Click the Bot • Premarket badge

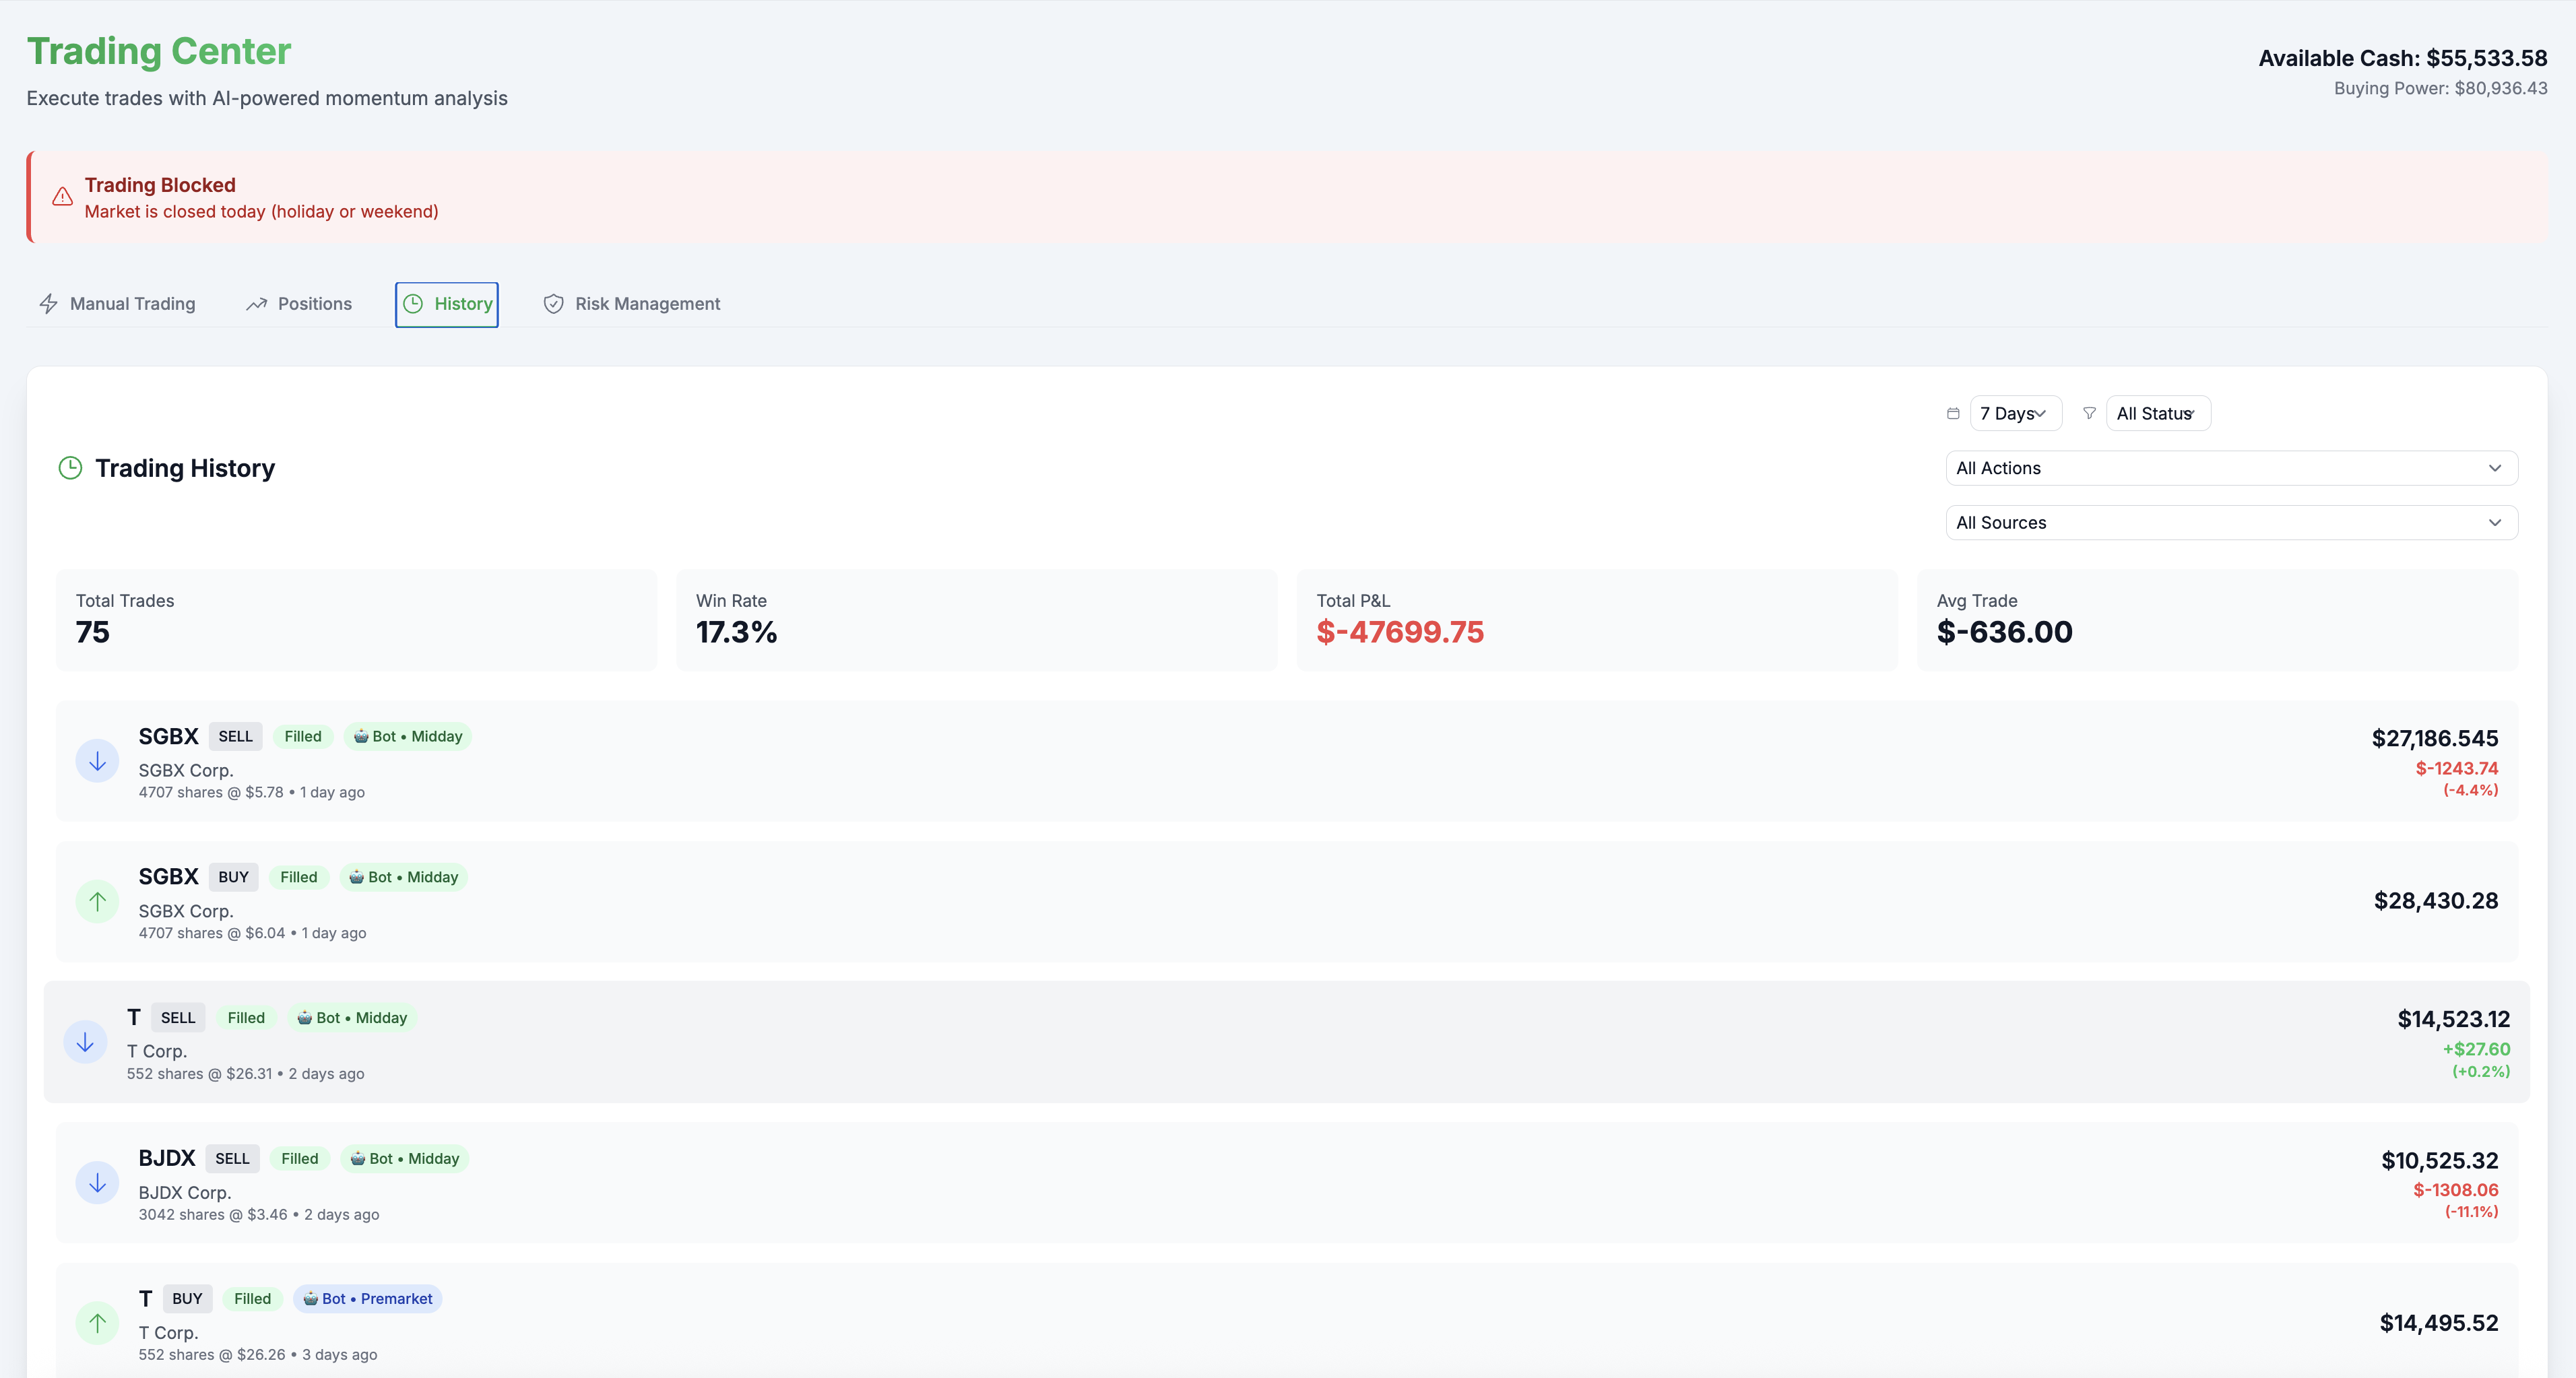(x=368, y=1299)
